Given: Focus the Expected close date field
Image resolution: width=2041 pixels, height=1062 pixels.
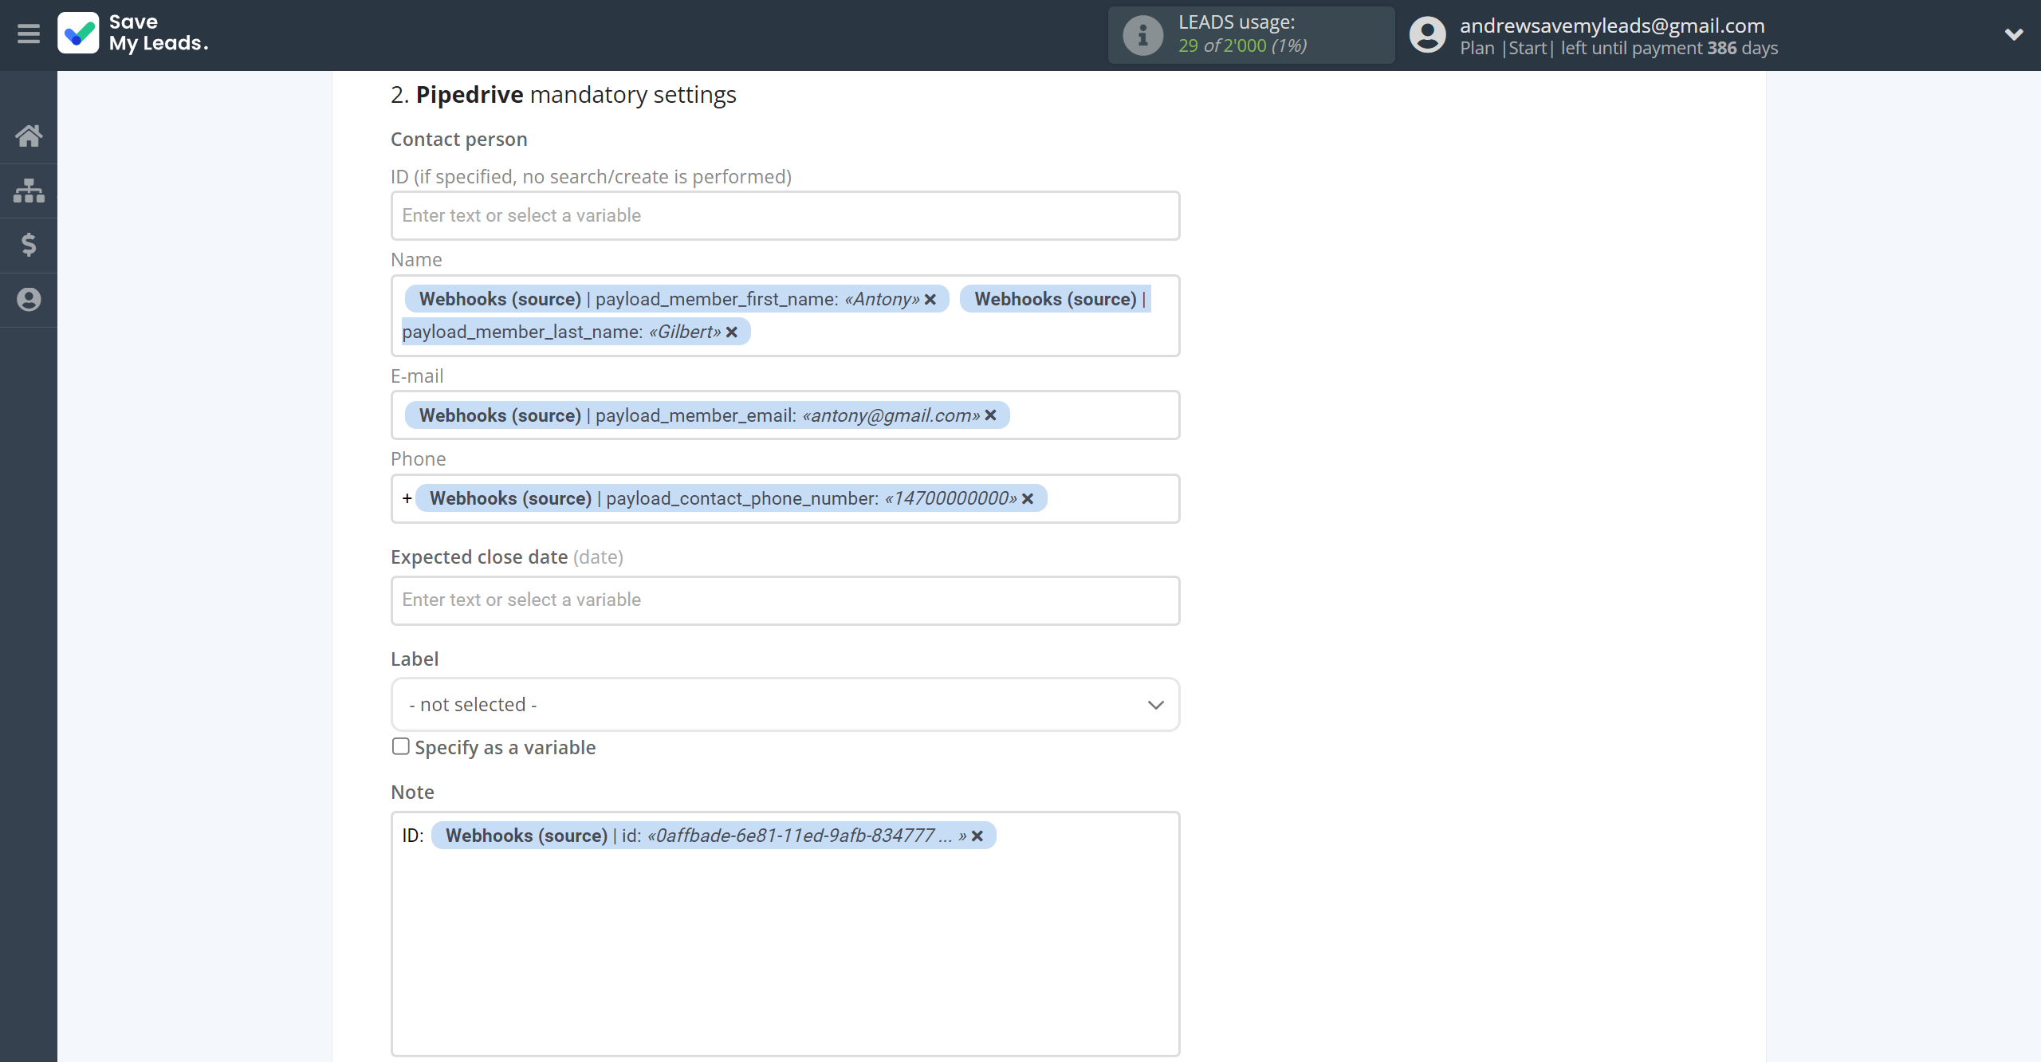Looking at the screenshot, I should pyautogui.click(x=785, y=600).
